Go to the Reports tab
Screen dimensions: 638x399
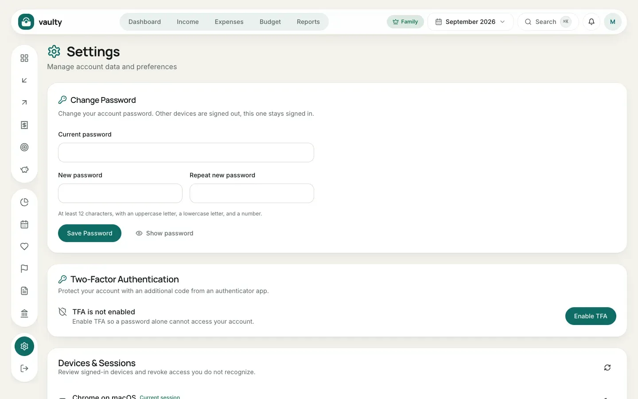[x=308, y=22]
